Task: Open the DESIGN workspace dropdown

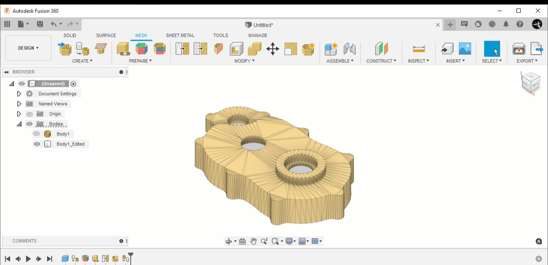Action: click(28, 48)
